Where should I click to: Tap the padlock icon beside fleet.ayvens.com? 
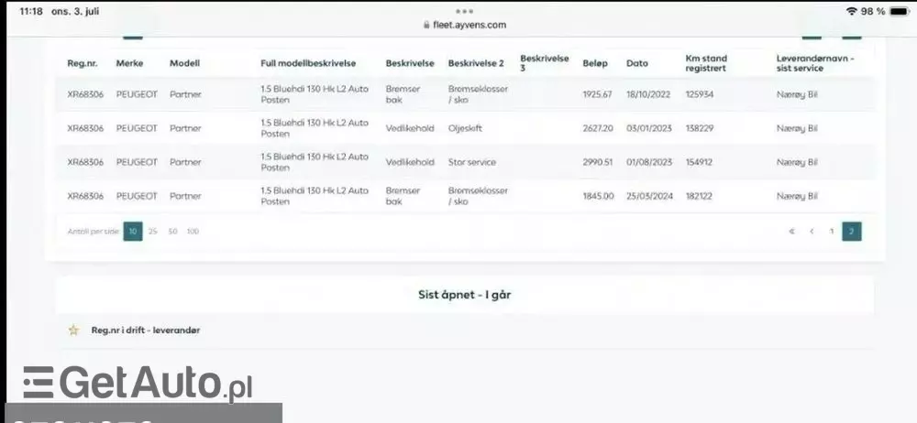tap(426, 26)
